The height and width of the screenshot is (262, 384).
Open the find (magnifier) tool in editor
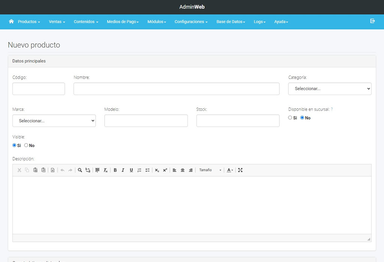click(x=80, y=170)
